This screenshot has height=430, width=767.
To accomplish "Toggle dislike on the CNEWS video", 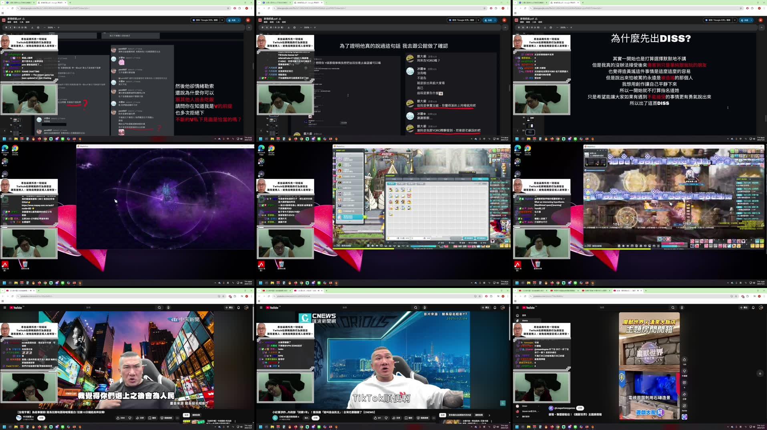I will [386, 418].
